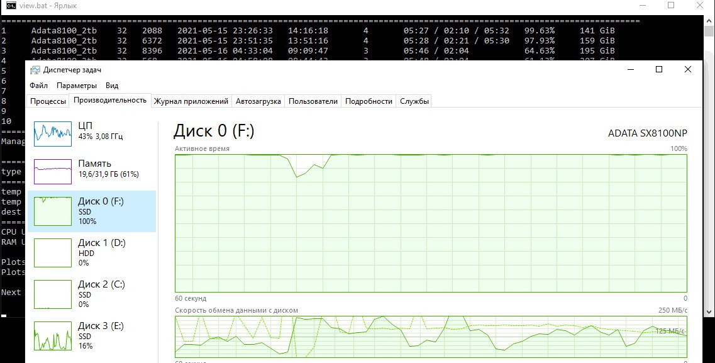The width and height of the screenshot is (715, 363).
Task: Click the 43% 3,08 ГГц CPU reading
Action: tap(101, 137)
